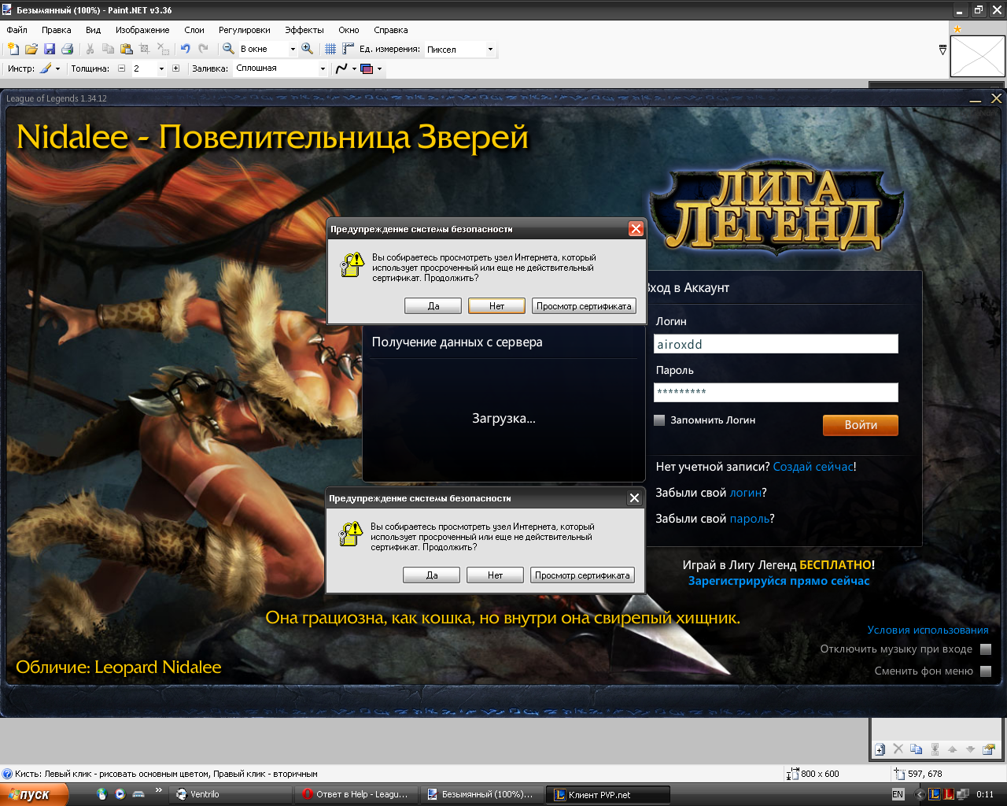Click the forgot 'пароль' link
Image resolution: width=1007 pixels, height=806 pixels.
[x=750, y=519]
